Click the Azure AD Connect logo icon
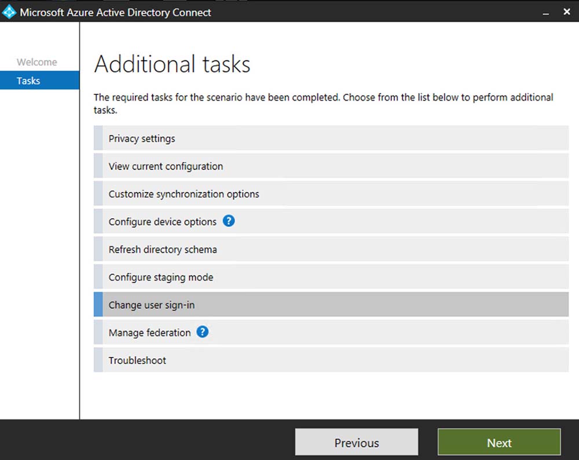 (9, 12)
